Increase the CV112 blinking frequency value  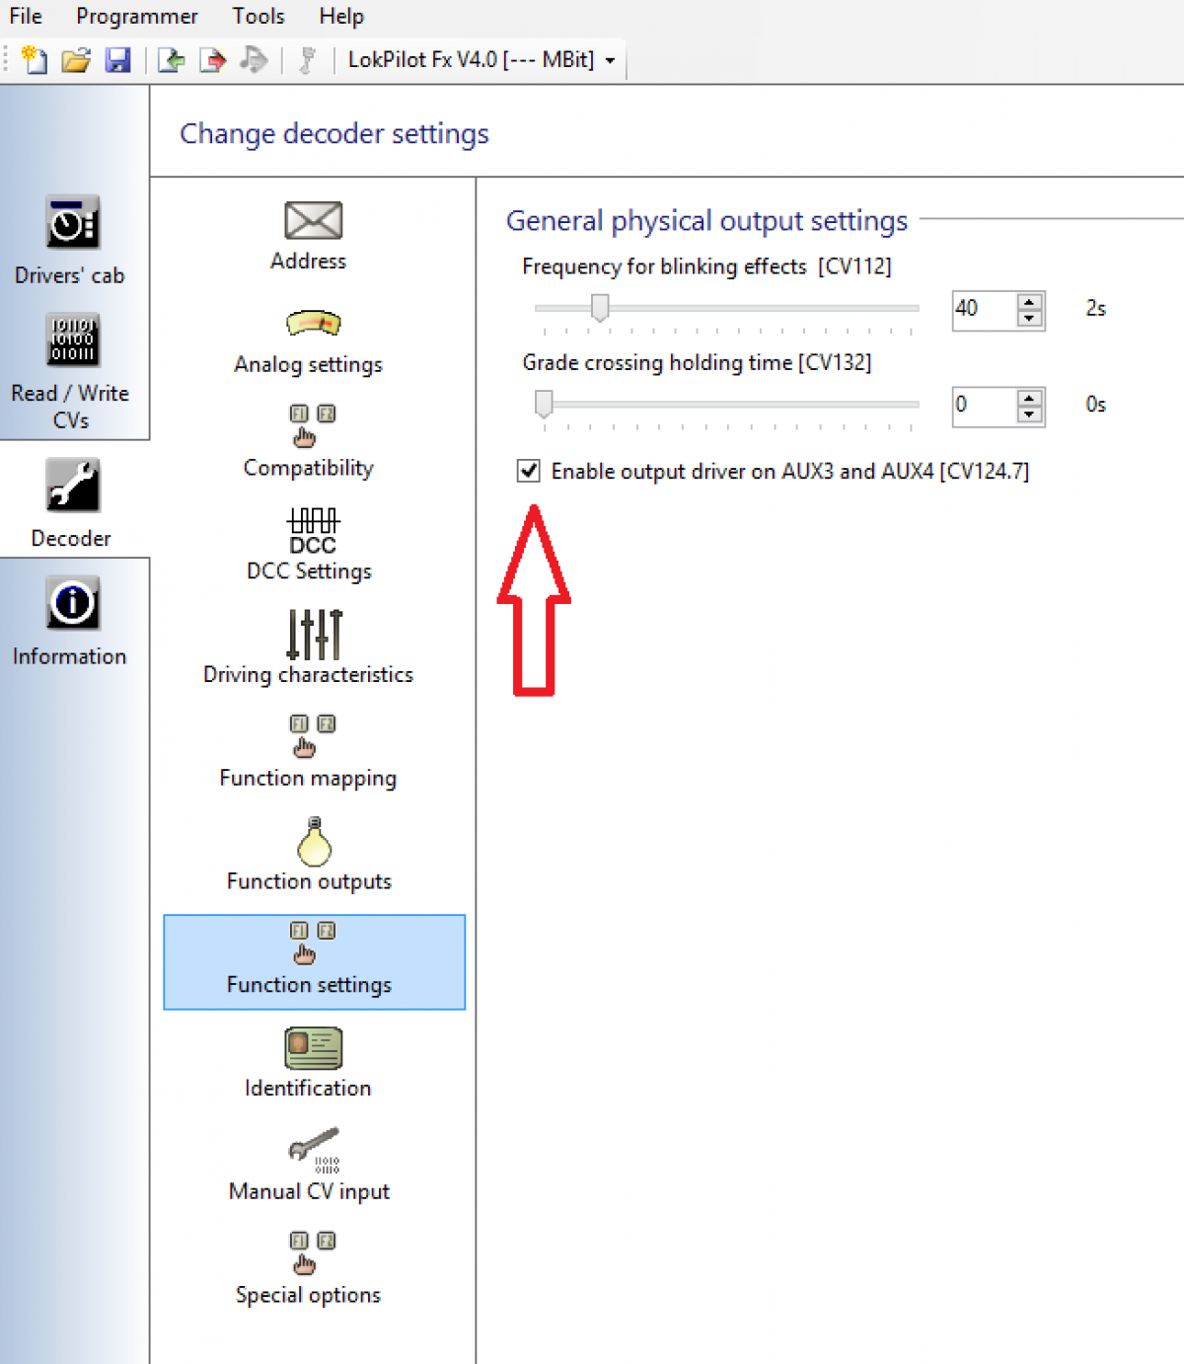click(x=1029, y=302)
